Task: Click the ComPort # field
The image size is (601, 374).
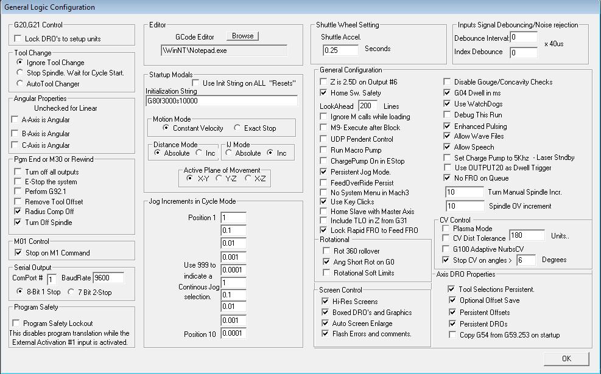Action: (x=52, y=279)
